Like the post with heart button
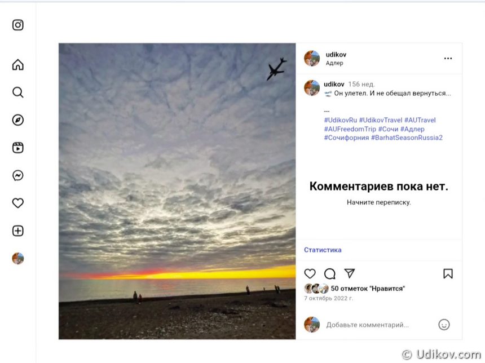The image size is (485, 363). coord(310,273)
